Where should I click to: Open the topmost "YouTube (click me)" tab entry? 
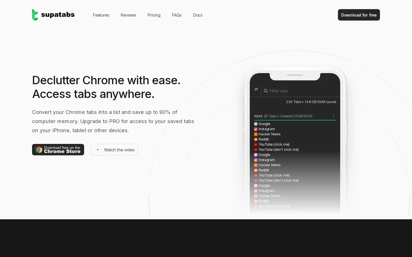click(x=274, y=144)
